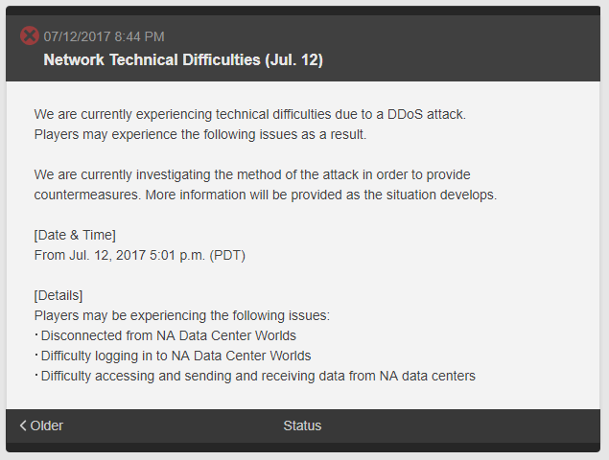Click the Status label in footer

click(302, 425)
